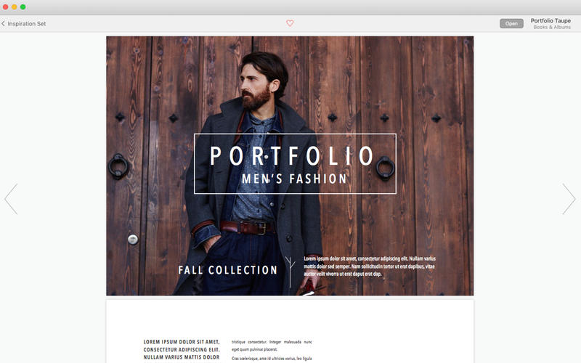581x363 pixels.
Task: Click the Portfolio Taupe title text
Action: click(x=550, y=21)
